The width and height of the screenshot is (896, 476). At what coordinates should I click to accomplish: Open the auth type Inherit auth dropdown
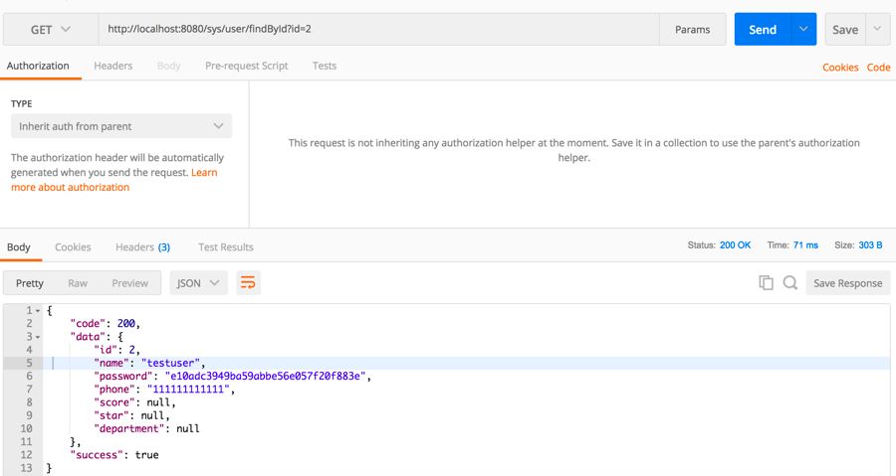pyautogui.click(x=120, y=126)
